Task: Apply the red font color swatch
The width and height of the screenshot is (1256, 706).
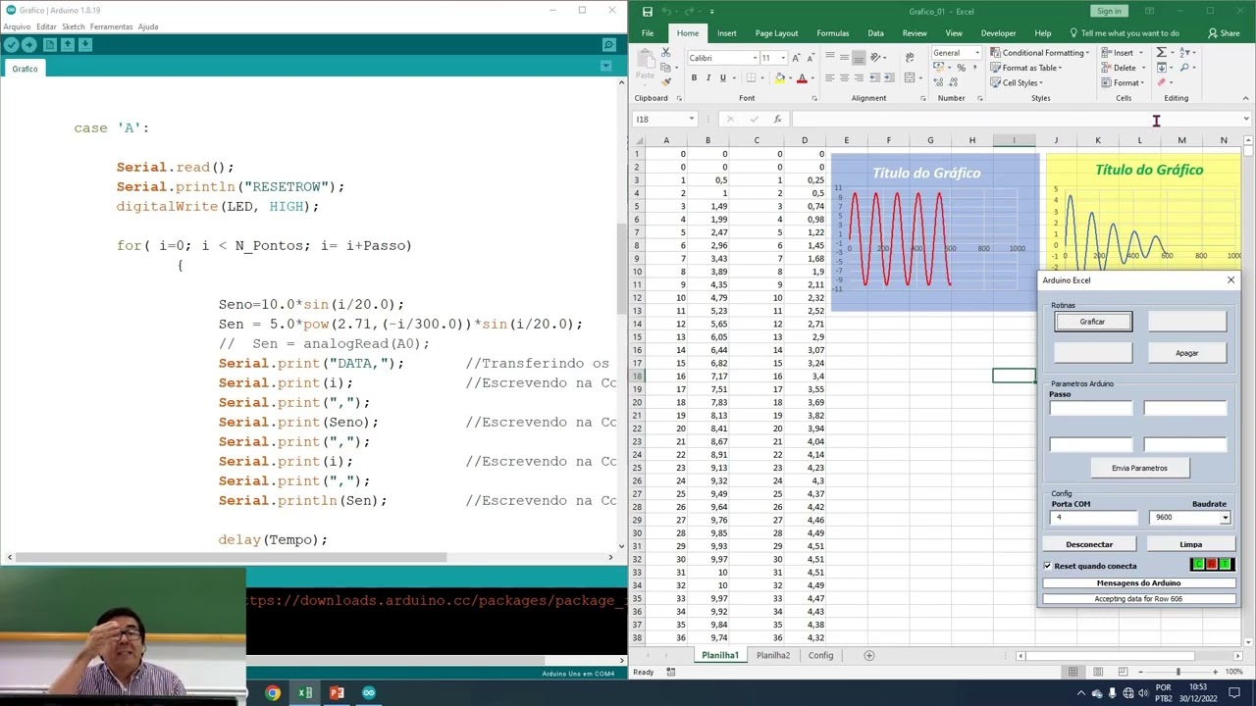Action: coord(802,78)
